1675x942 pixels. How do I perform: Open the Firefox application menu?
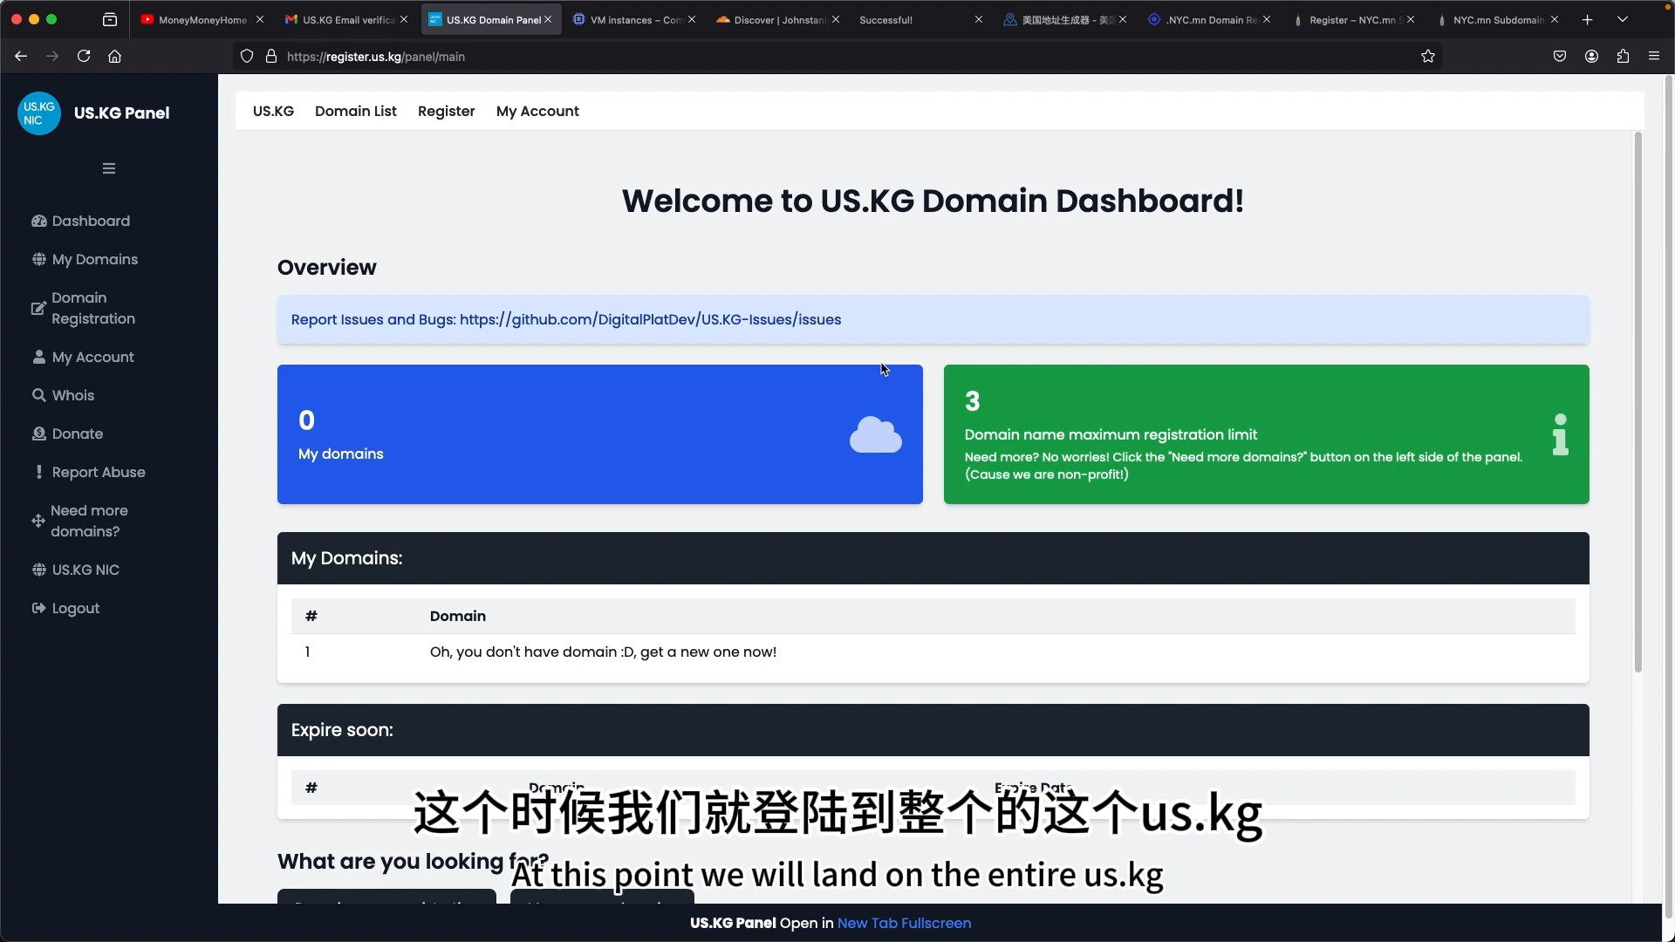click(x=1654, y=56)
